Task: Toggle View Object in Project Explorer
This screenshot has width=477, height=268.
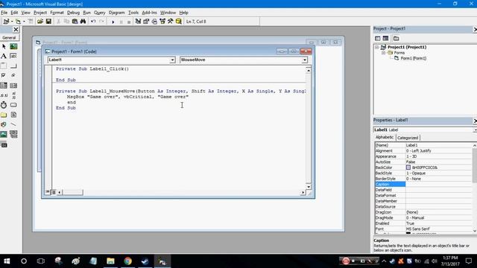Action: [x=385, y=38]
